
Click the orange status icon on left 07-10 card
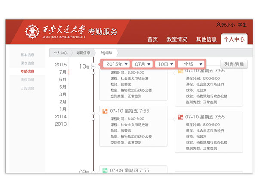pos(105,111)
